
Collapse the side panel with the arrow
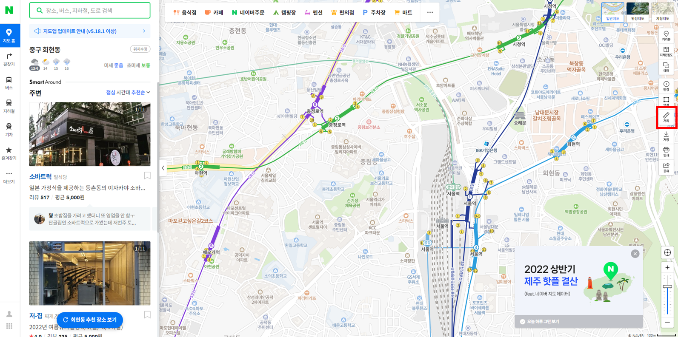[x=163, y=168]
